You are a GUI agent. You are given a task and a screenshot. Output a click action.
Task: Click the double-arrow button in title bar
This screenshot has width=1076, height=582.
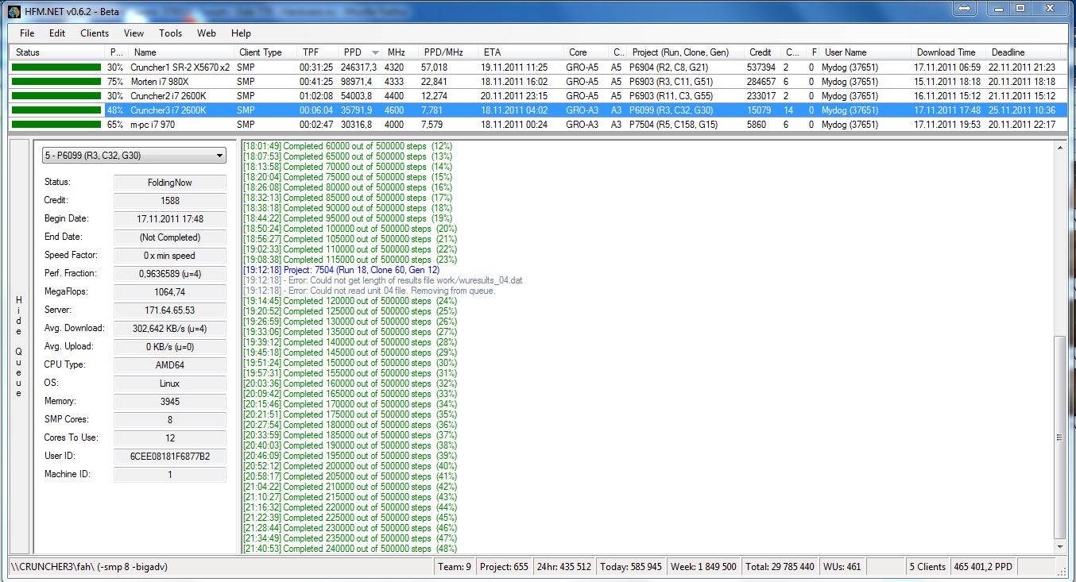[x=965, y=8]
